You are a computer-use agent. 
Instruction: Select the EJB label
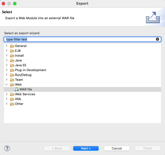(18, 51)
